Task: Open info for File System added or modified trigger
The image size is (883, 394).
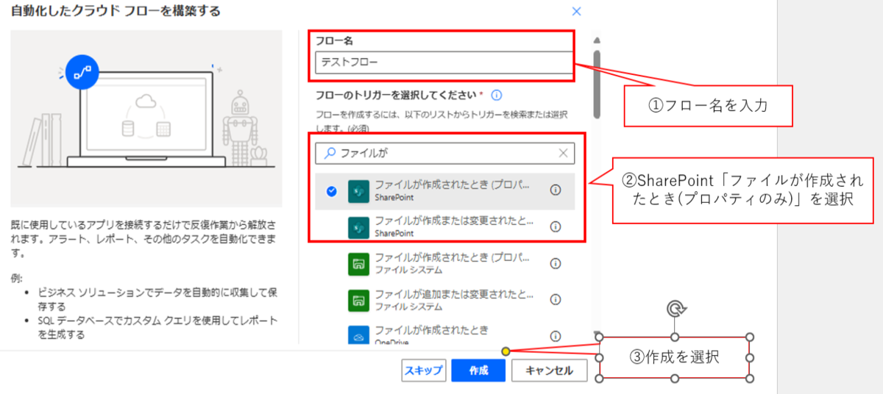Action: click(556, 299)
